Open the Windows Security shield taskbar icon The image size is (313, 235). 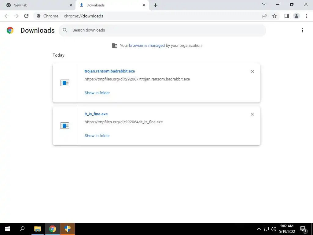[68, 229]
